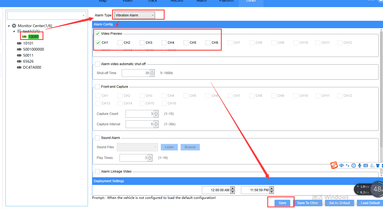Switch to the Record tab

tap(177, 1)
